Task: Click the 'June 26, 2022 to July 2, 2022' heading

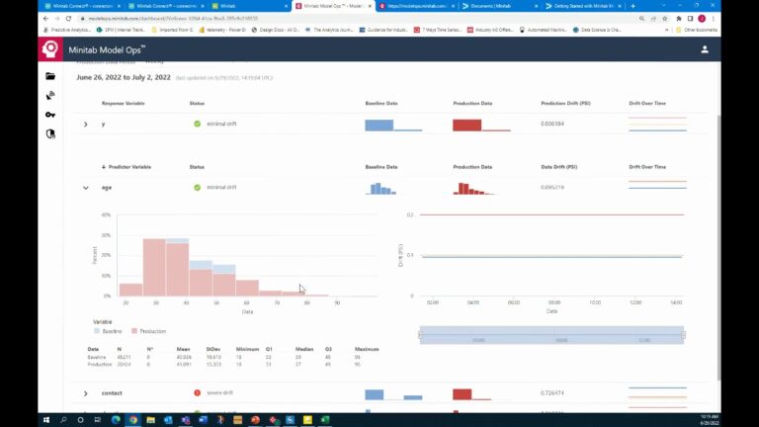Action: (x=124, y=77)
